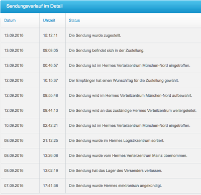The image size is (201, 195).
Task: Select status 'befindet sich in der Zustellung'
Action: [x=107, y=51]
